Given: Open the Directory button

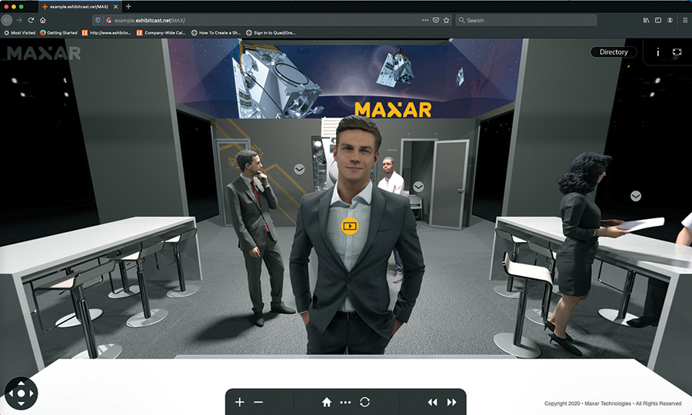Looking at the screenshot, I should point(614,52).
